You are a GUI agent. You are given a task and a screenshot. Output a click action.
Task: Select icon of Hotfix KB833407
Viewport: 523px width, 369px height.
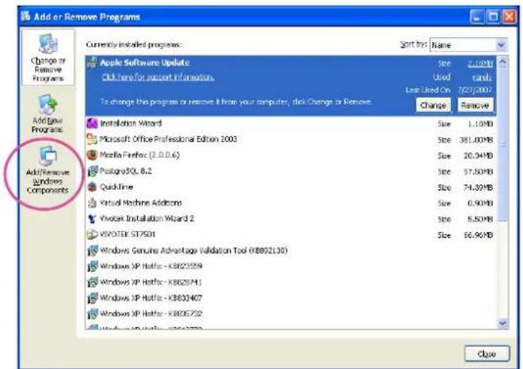(x=93, y=298)
